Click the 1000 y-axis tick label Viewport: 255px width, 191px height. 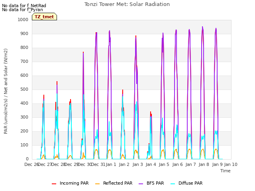pyautogui.click(x=23, y=19)
